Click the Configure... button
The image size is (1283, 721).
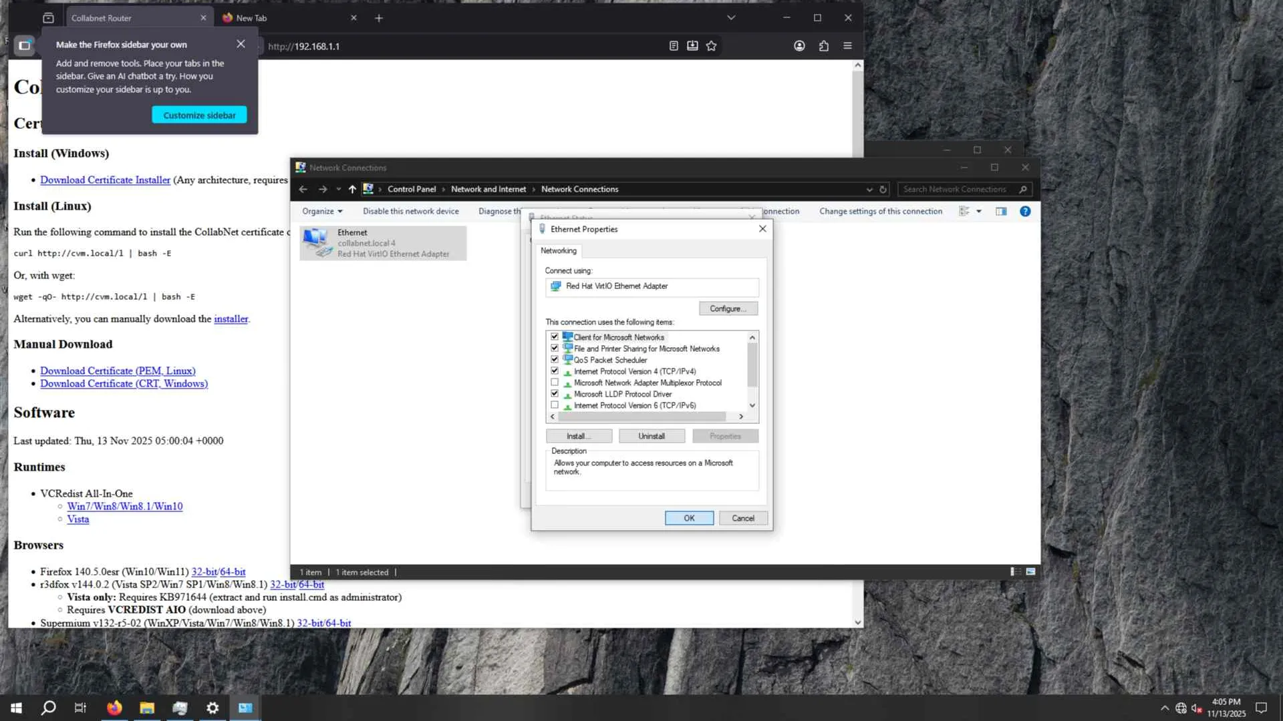728,308
